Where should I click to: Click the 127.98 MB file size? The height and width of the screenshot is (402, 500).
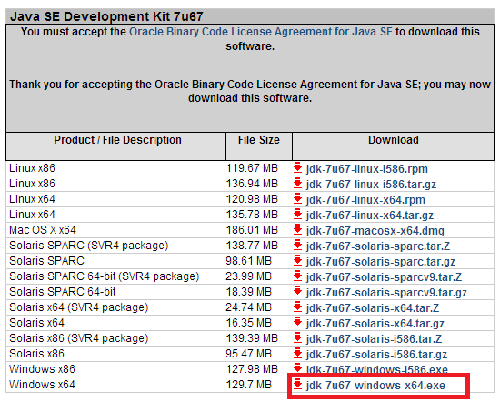tap(252, 369)
